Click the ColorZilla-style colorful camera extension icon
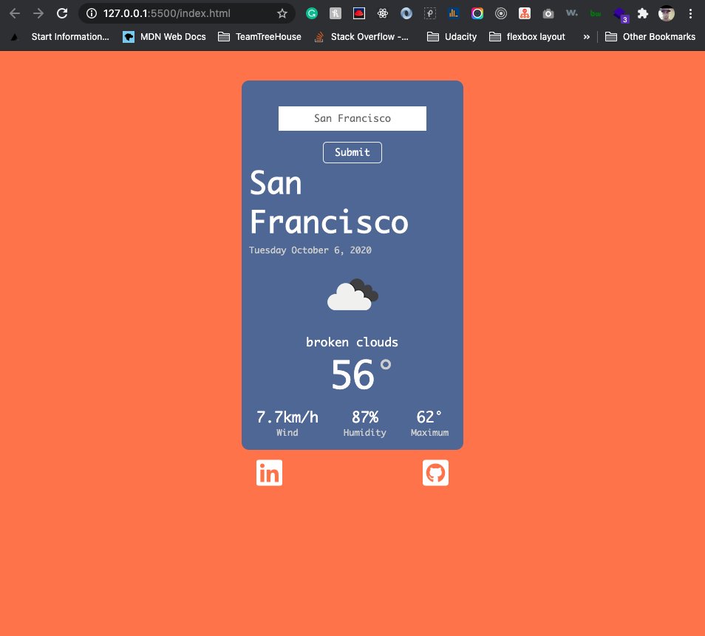 click(477, 13)
